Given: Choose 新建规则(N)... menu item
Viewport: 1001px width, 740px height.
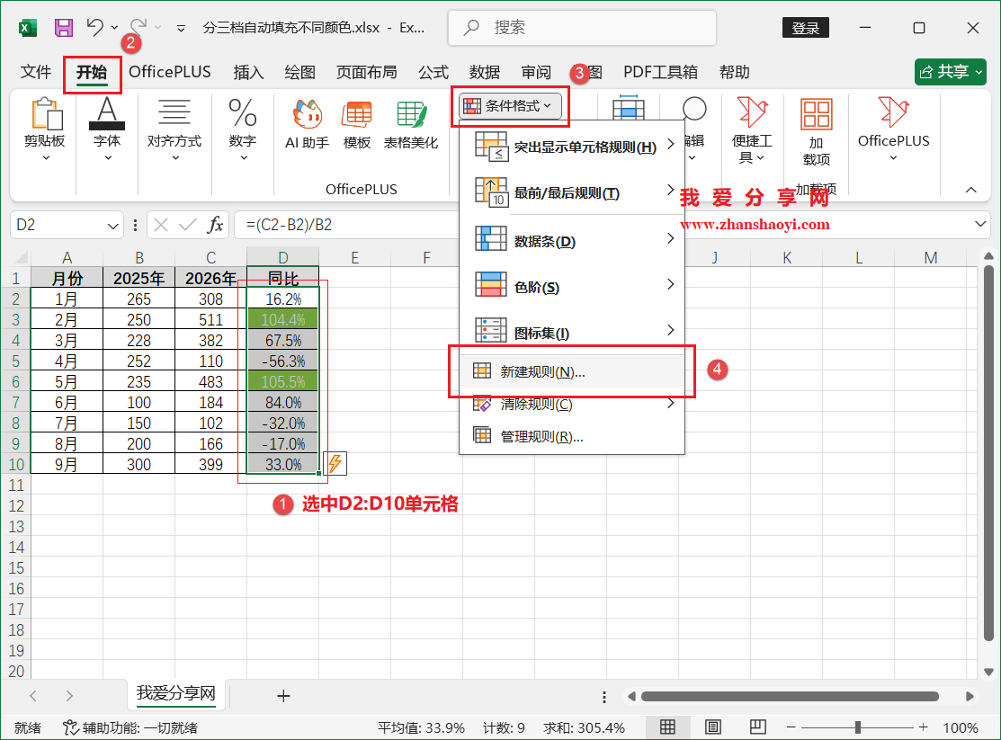Looking at the screenshot, I should (572, 371).
